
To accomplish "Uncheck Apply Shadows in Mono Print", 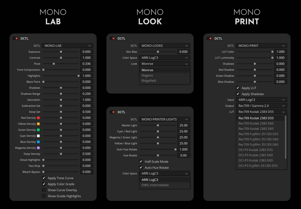I will pyautogui.click(x=238, y=94).
